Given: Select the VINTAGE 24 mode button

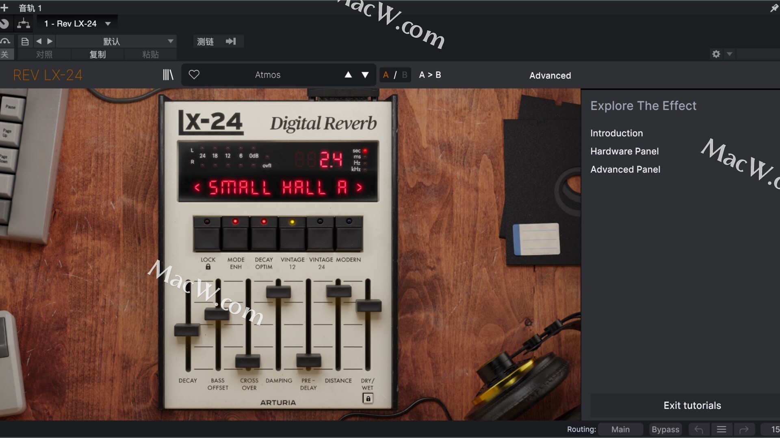Looking at the screenshot, I should tap(320, 234).
